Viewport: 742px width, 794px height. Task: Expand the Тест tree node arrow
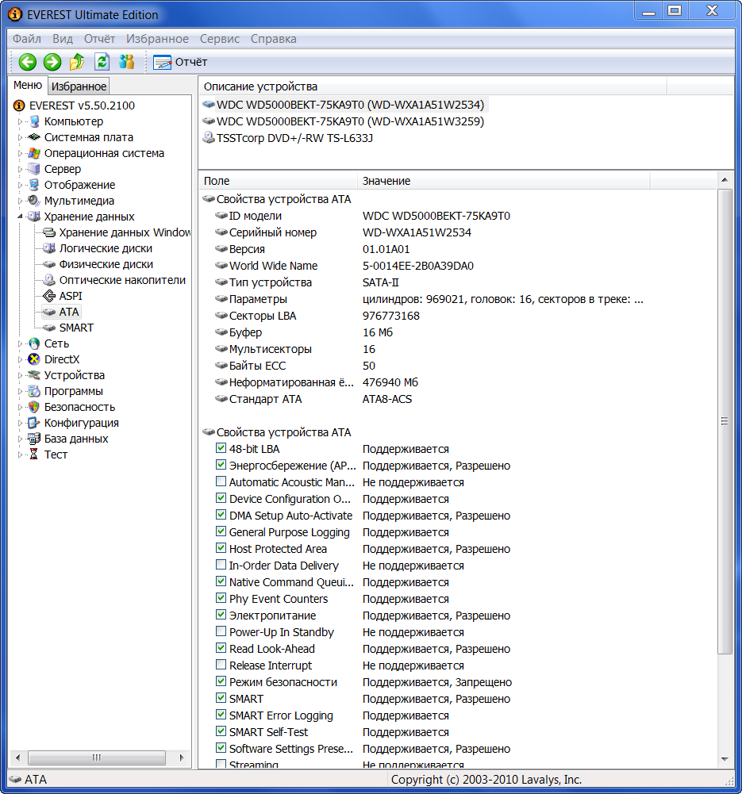21,455
